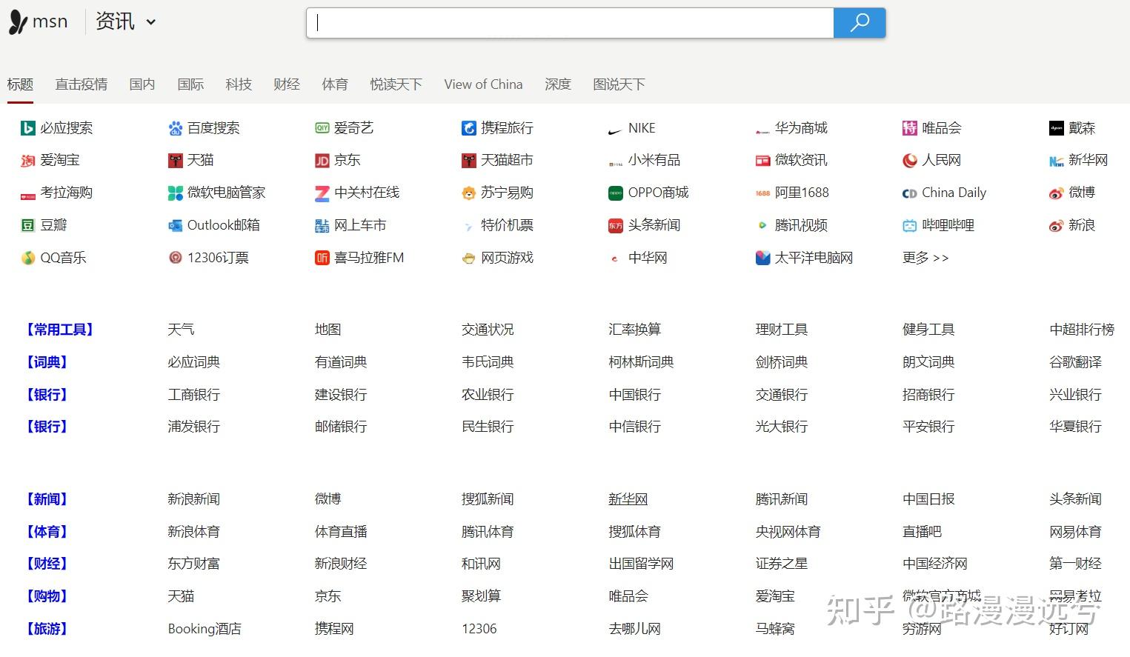Switch to the 科技 tab
The image size is (1130, 657).
click(239, 84)
